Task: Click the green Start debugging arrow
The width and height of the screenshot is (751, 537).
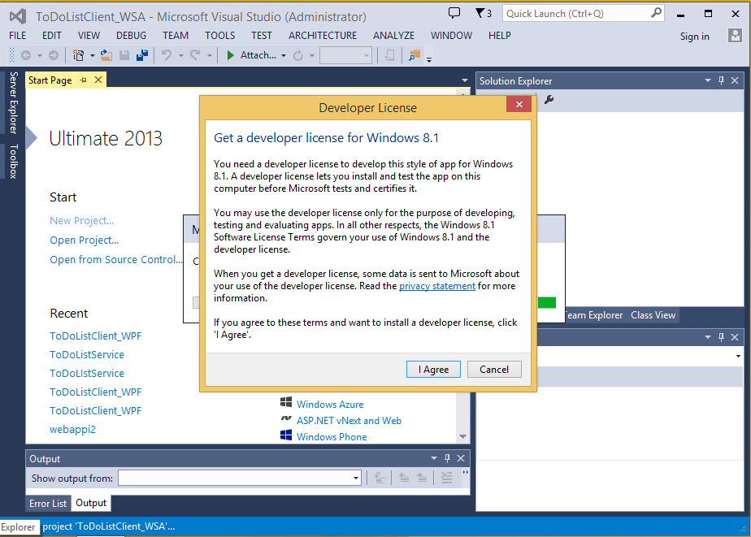Action: (x=231, y=55)
